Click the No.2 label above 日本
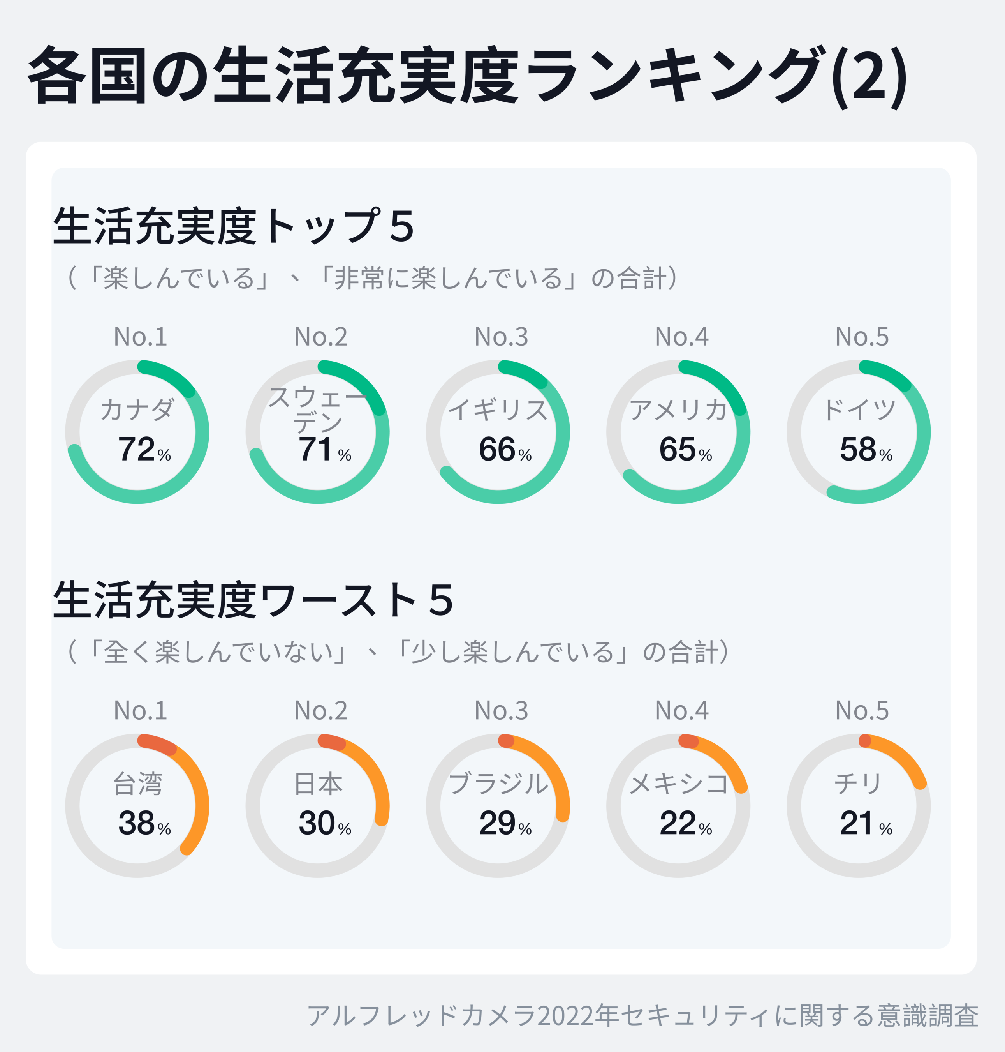1005x1052 pixels. pos(321,711)
